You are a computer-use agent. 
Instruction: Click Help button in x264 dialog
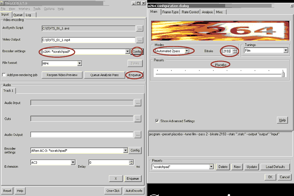(x=282, y=120)
